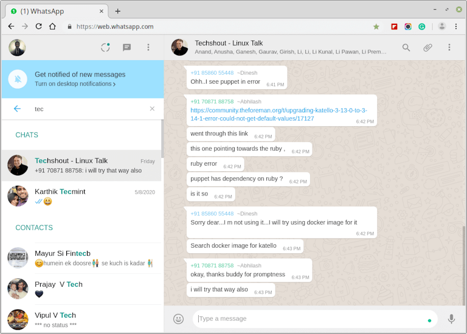
Task: Click the browser forward arrow
Action: [25, 27]
